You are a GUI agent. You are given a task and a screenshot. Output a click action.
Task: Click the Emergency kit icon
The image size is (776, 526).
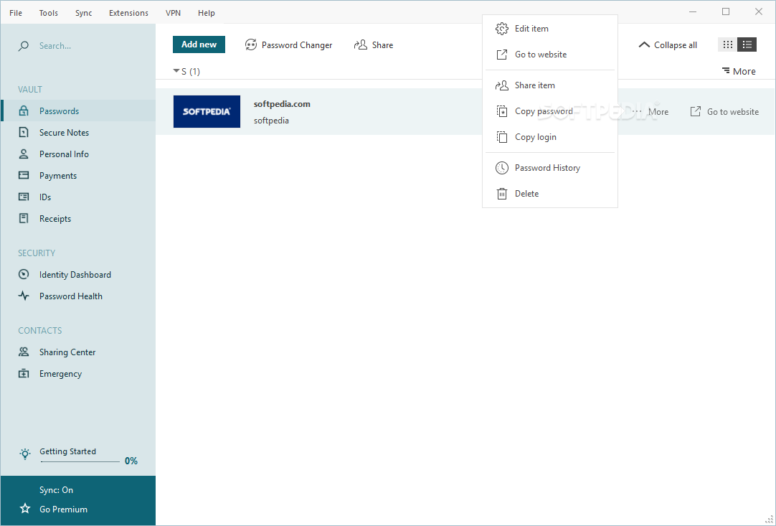(x=23, y=373)
